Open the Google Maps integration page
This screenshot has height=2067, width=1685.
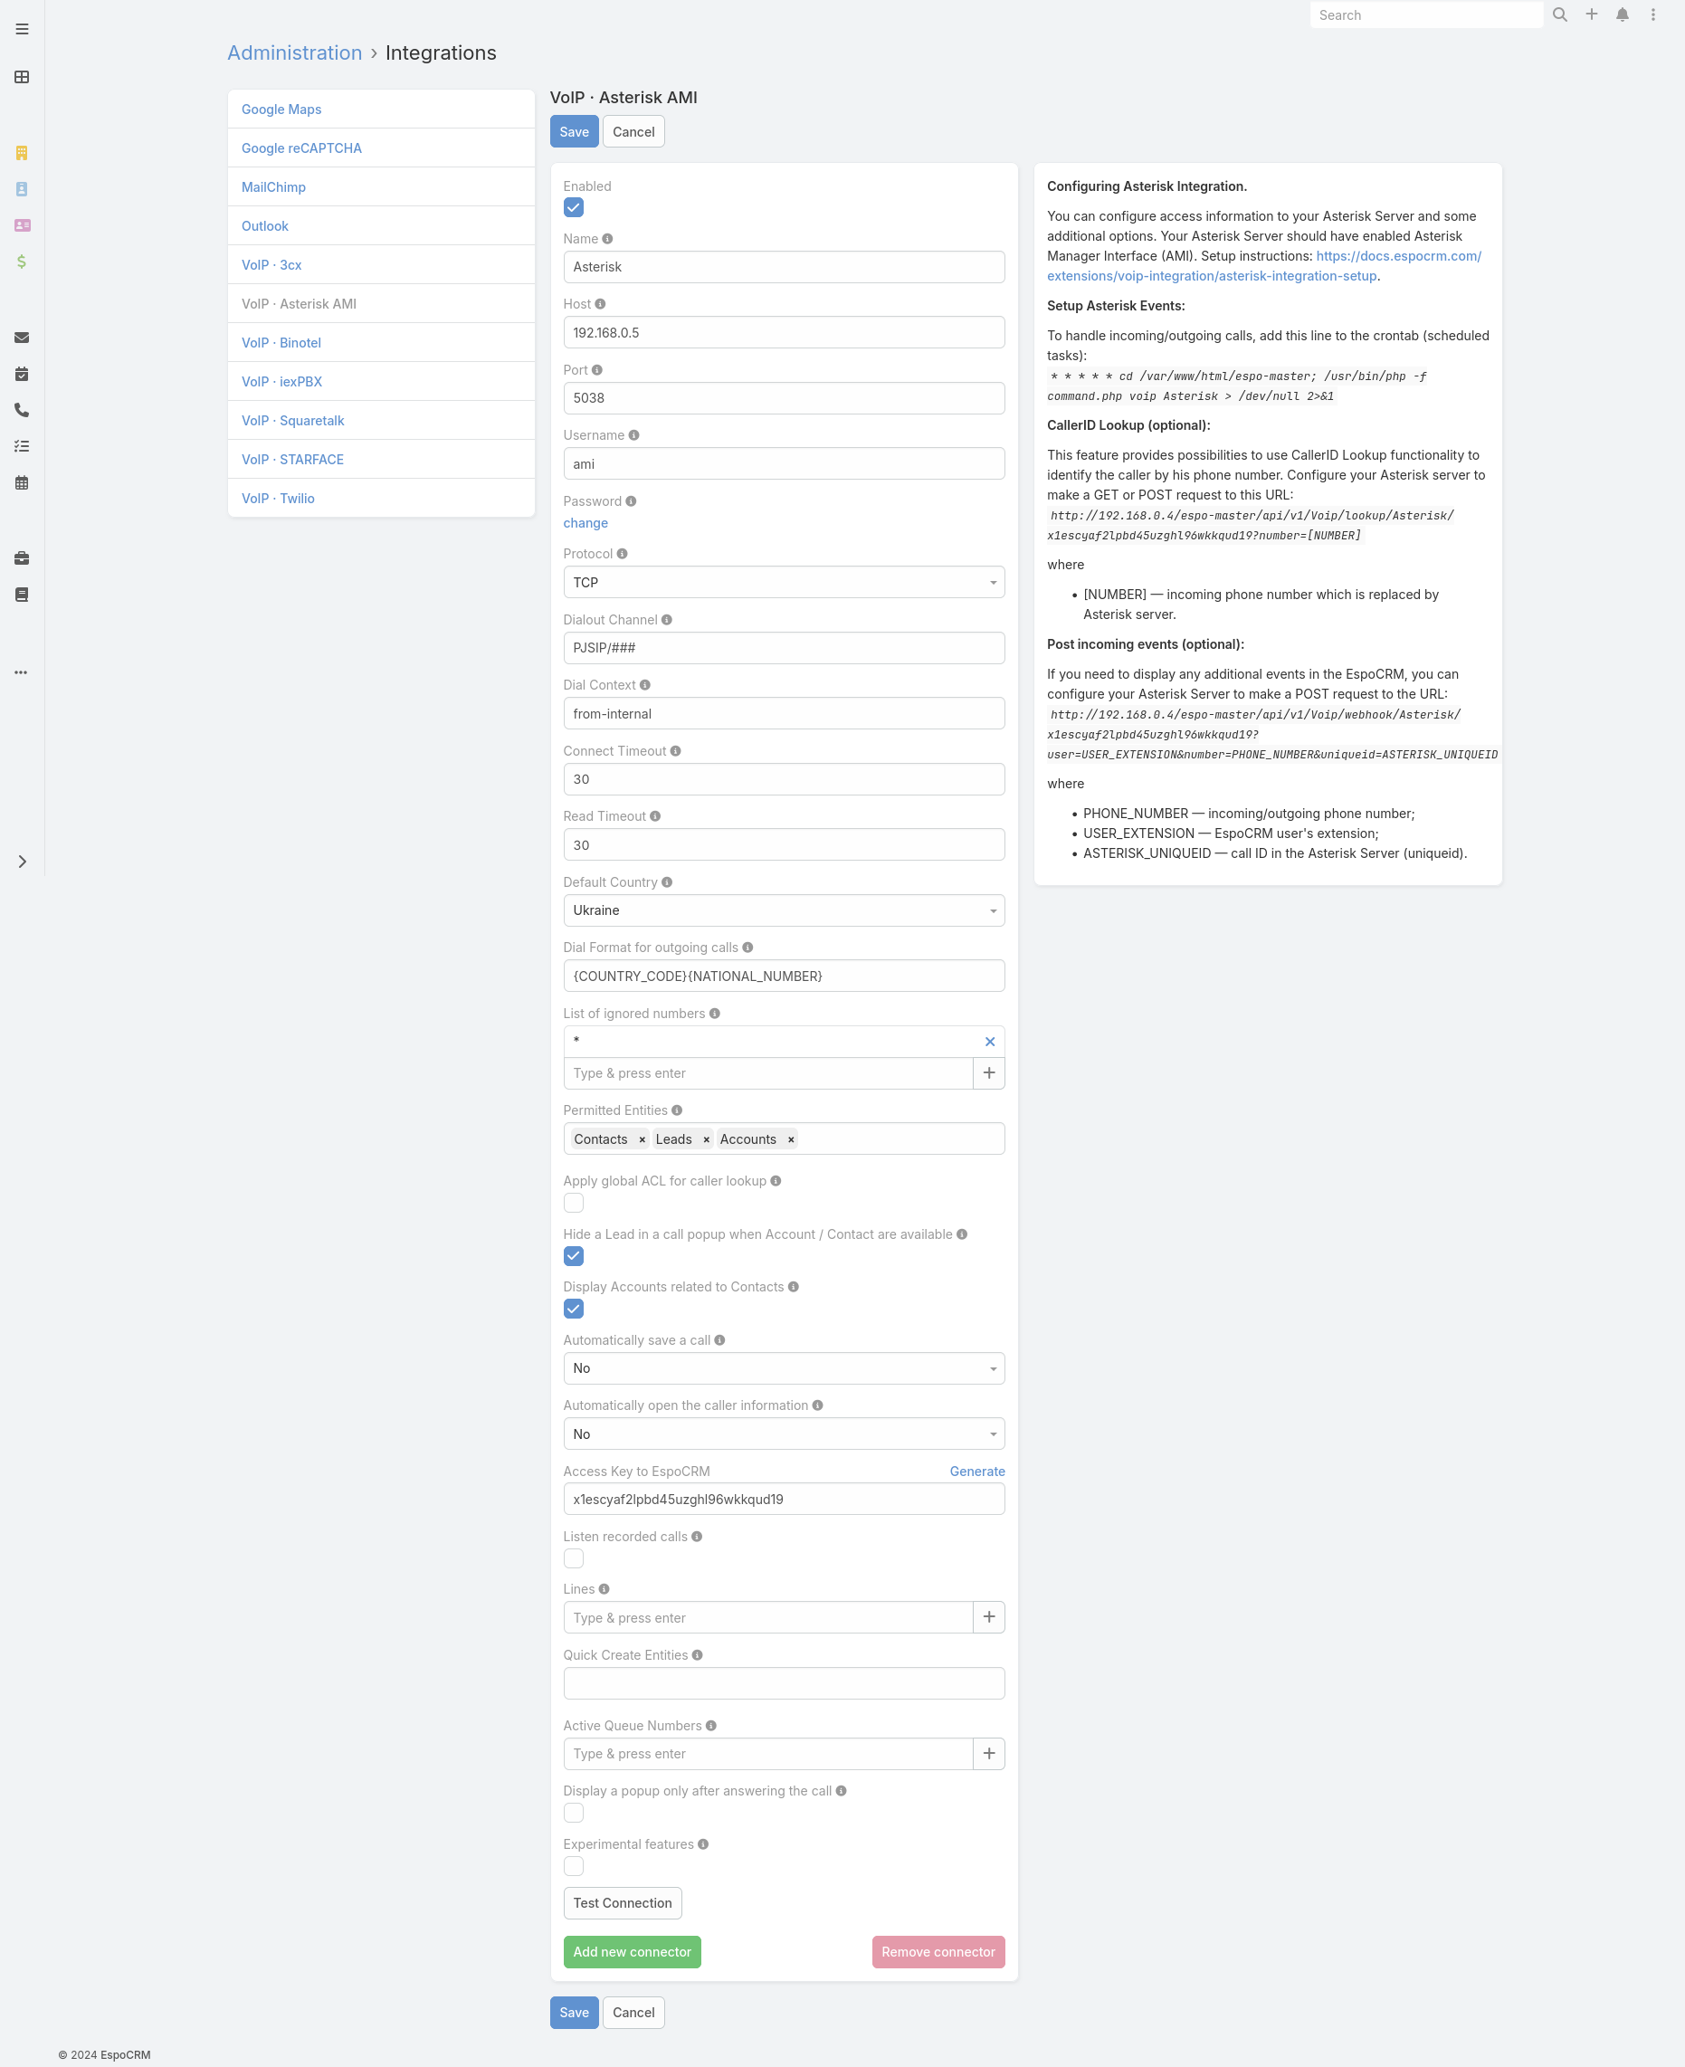click(281, 109)
